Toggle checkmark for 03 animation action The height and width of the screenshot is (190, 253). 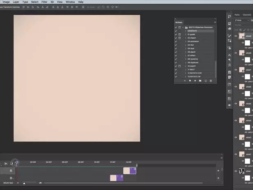point(176,42)
